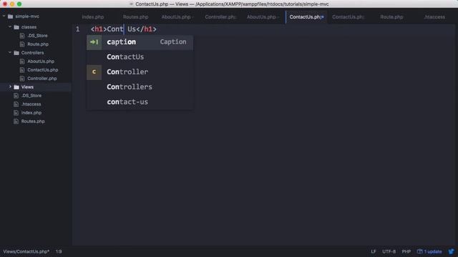Click the classes folder icon
Image resolution: width=458 pixels, height=257 pixels.
tap(16, 27)
